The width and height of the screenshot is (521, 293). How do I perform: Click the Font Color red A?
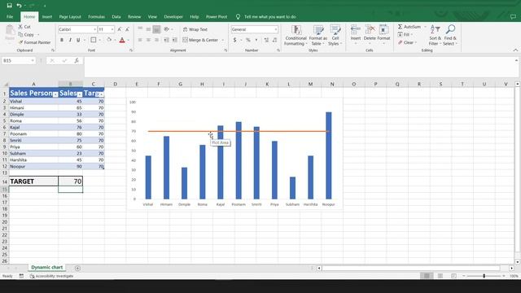click(122, 40)
